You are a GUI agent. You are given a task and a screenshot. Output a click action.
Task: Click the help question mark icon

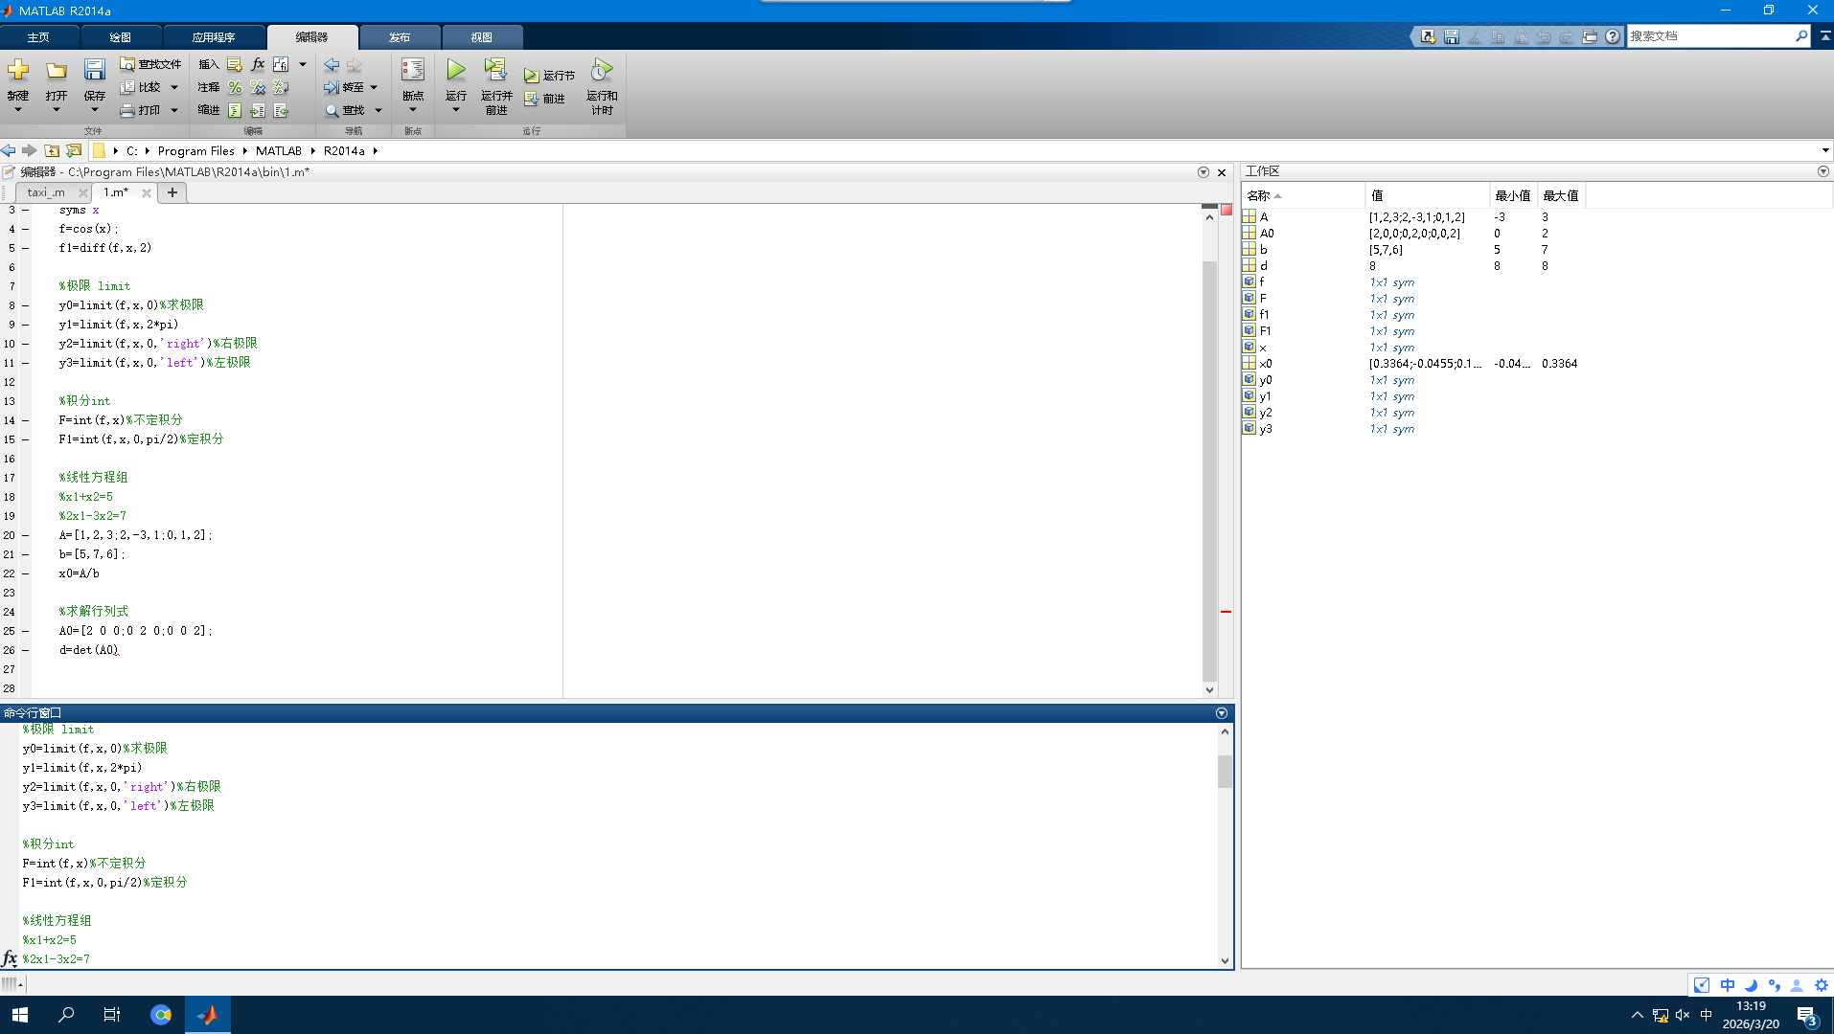coord(1613,36)
